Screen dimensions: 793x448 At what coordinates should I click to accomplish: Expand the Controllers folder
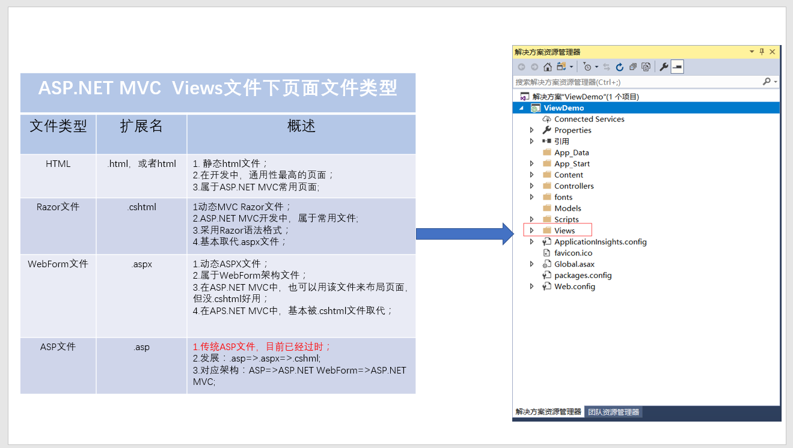tap(531, 186)
